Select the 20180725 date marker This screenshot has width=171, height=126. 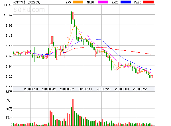tap(103, 89)
